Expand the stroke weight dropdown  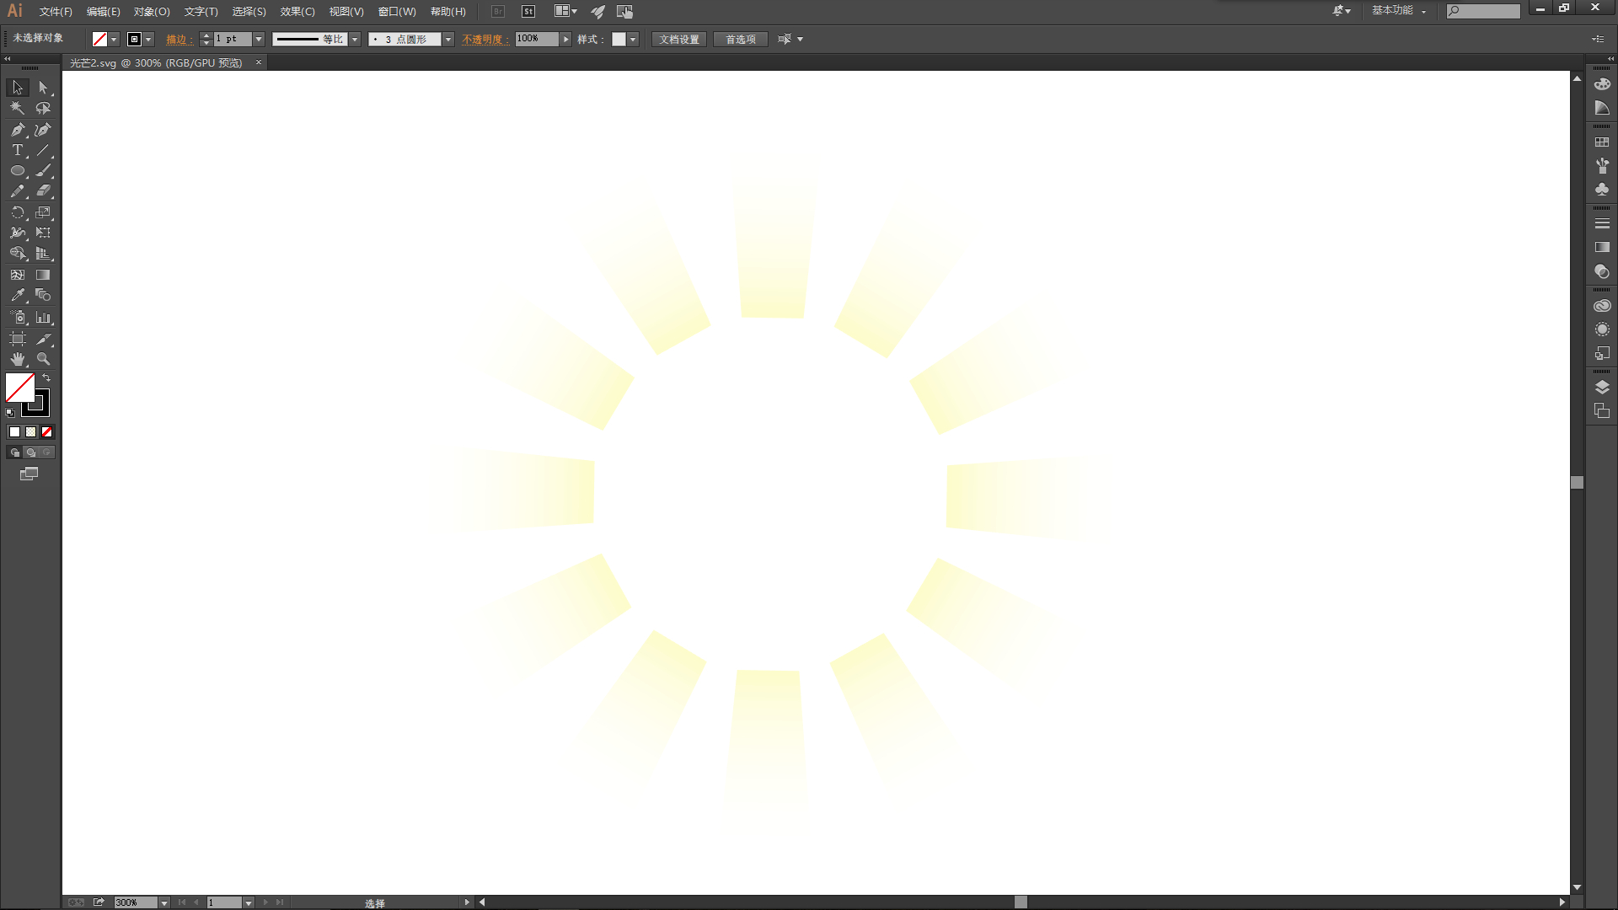click(x=259, y=40)
